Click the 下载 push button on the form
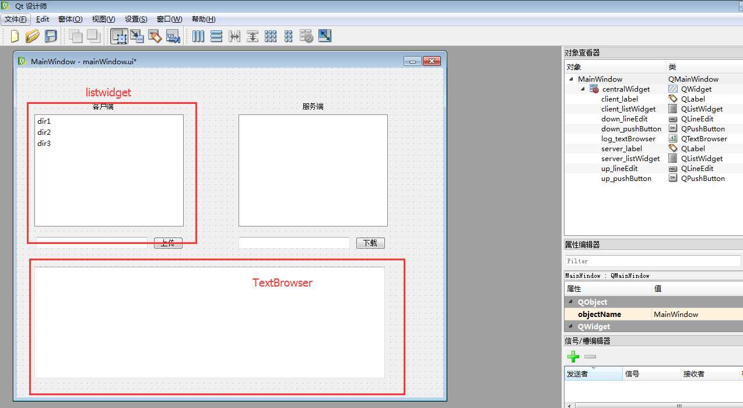Image resolution: width=743 pixels, height=408 pixels. [370, 243]
